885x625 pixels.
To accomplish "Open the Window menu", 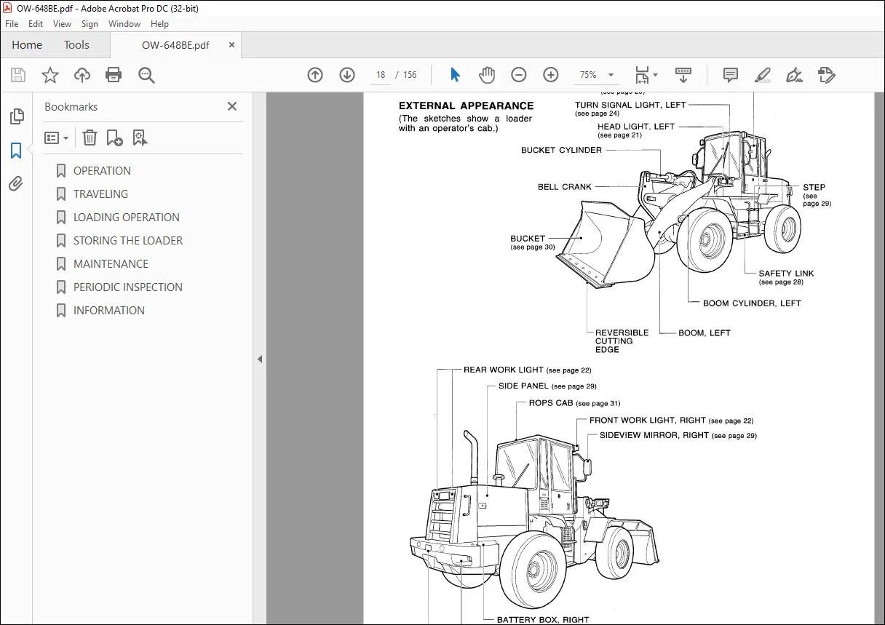I will 124,24.
